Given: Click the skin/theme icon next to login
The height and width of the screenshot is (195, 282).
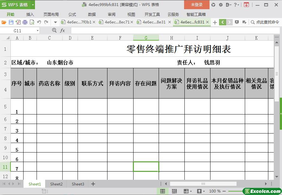Looking at the screenshot, I should (213, 5).
